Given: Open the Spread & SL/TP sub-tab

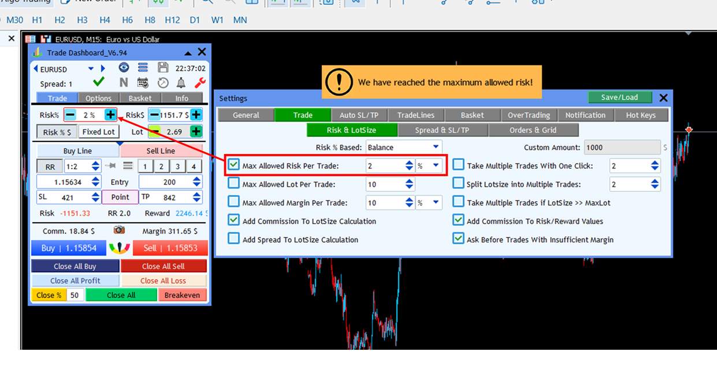Looking at the screenshot, I should point(443,130).
